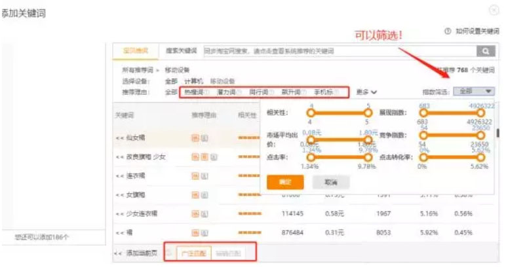Click orange reason tag in 少女连衣裙 row

click(195, 213)
